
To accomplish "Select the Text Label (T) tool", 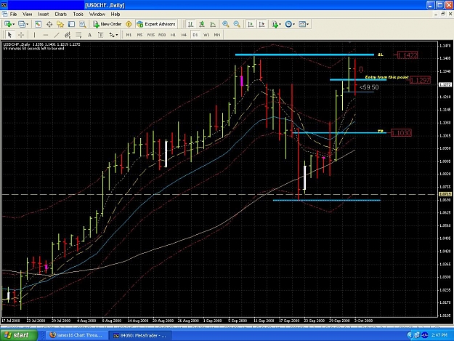I will click(x=100, y=35).
